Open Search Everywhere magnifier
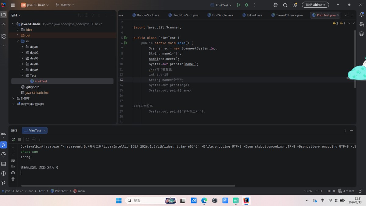 285,5
